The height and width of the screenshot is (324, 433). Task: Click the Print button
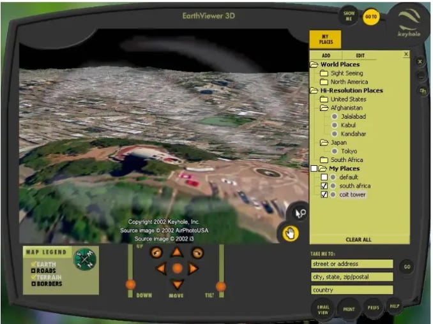point(349,309)
